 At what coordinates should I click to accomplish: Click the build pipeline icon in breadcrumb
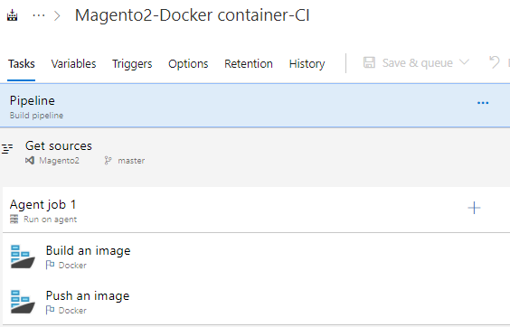[x=13, y=15]
